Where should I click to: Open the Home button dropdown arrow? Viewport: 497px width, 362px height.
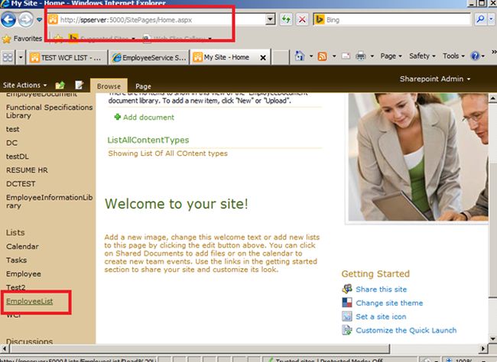click(x=311, y=56)
